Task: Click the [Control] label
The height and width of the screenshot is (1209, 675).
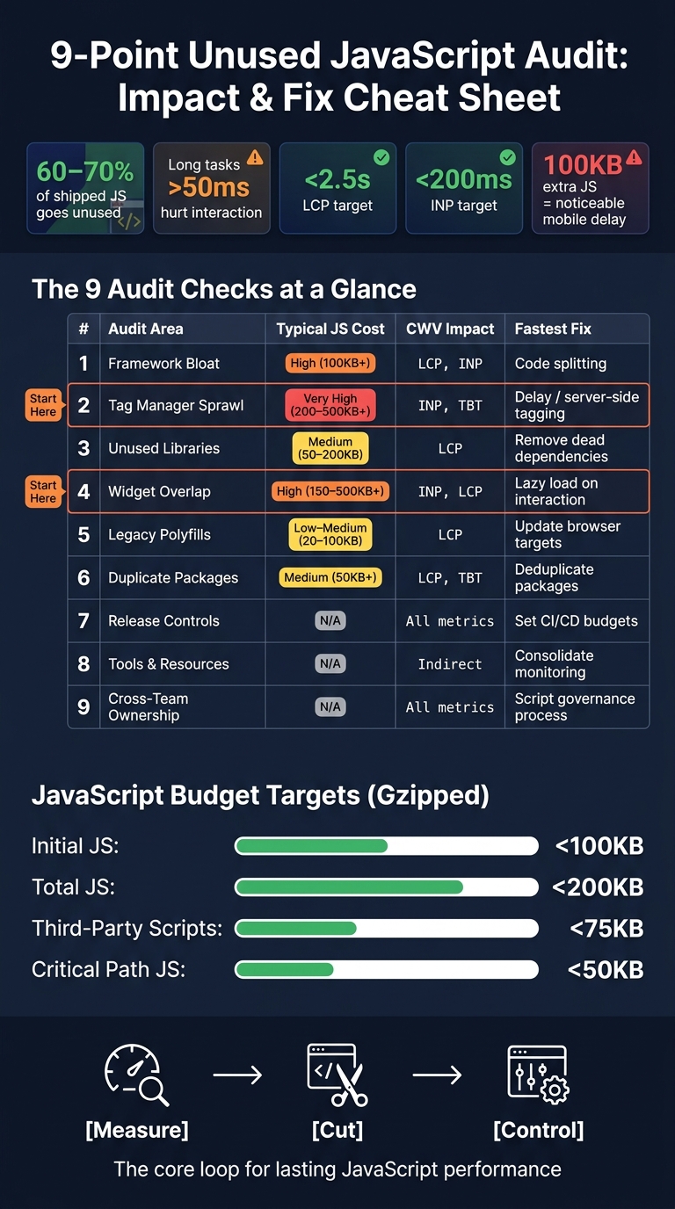Action: pyautogui.click(x=538, y=1130)
